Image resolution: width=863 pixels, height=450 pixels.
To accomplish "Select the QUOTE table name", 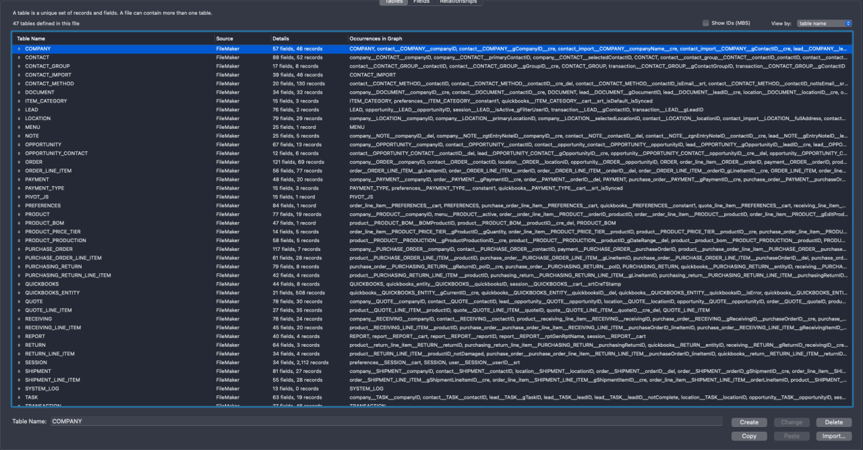I will click(x=34, y=302).
